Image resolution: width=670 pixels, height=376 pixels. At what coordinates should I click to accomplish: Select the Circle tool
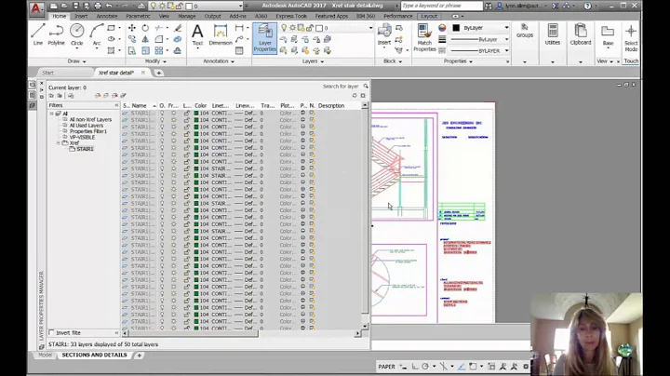coord(77,34)
